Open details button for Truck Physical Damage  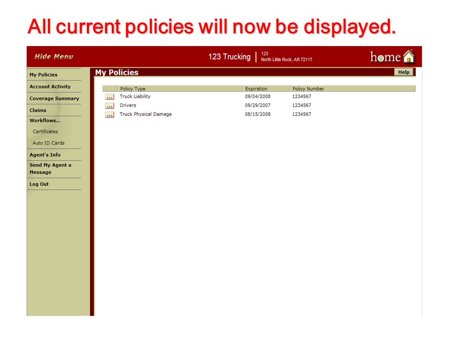(x=109, y=114)
